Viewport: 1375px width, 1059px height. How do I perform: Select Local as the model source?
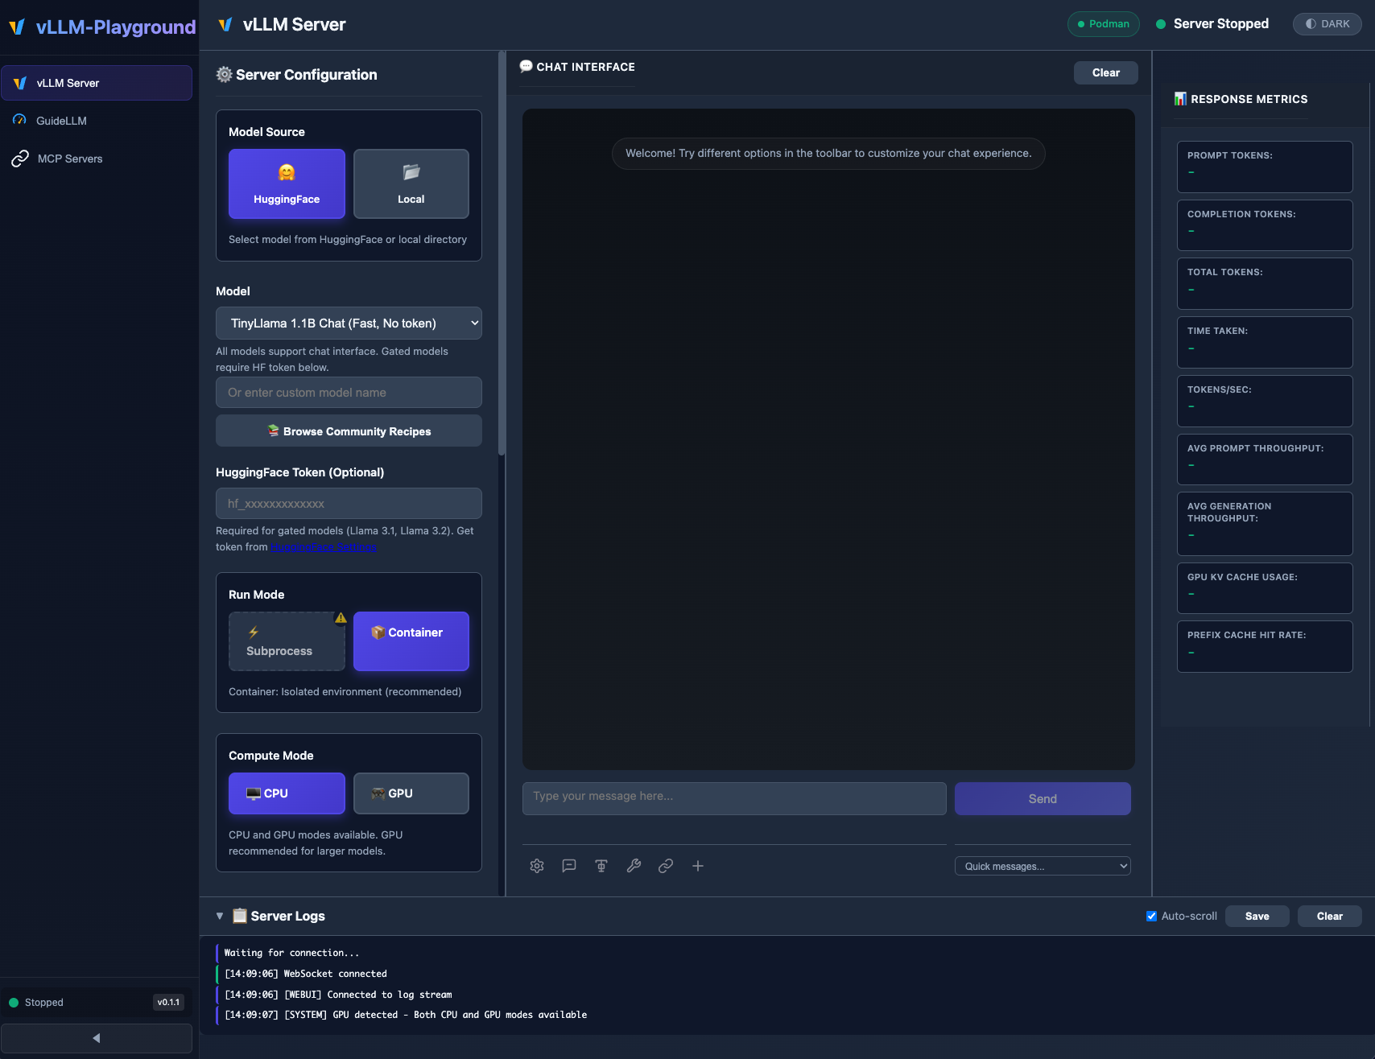pyautogui.click(x=411, y=183)
